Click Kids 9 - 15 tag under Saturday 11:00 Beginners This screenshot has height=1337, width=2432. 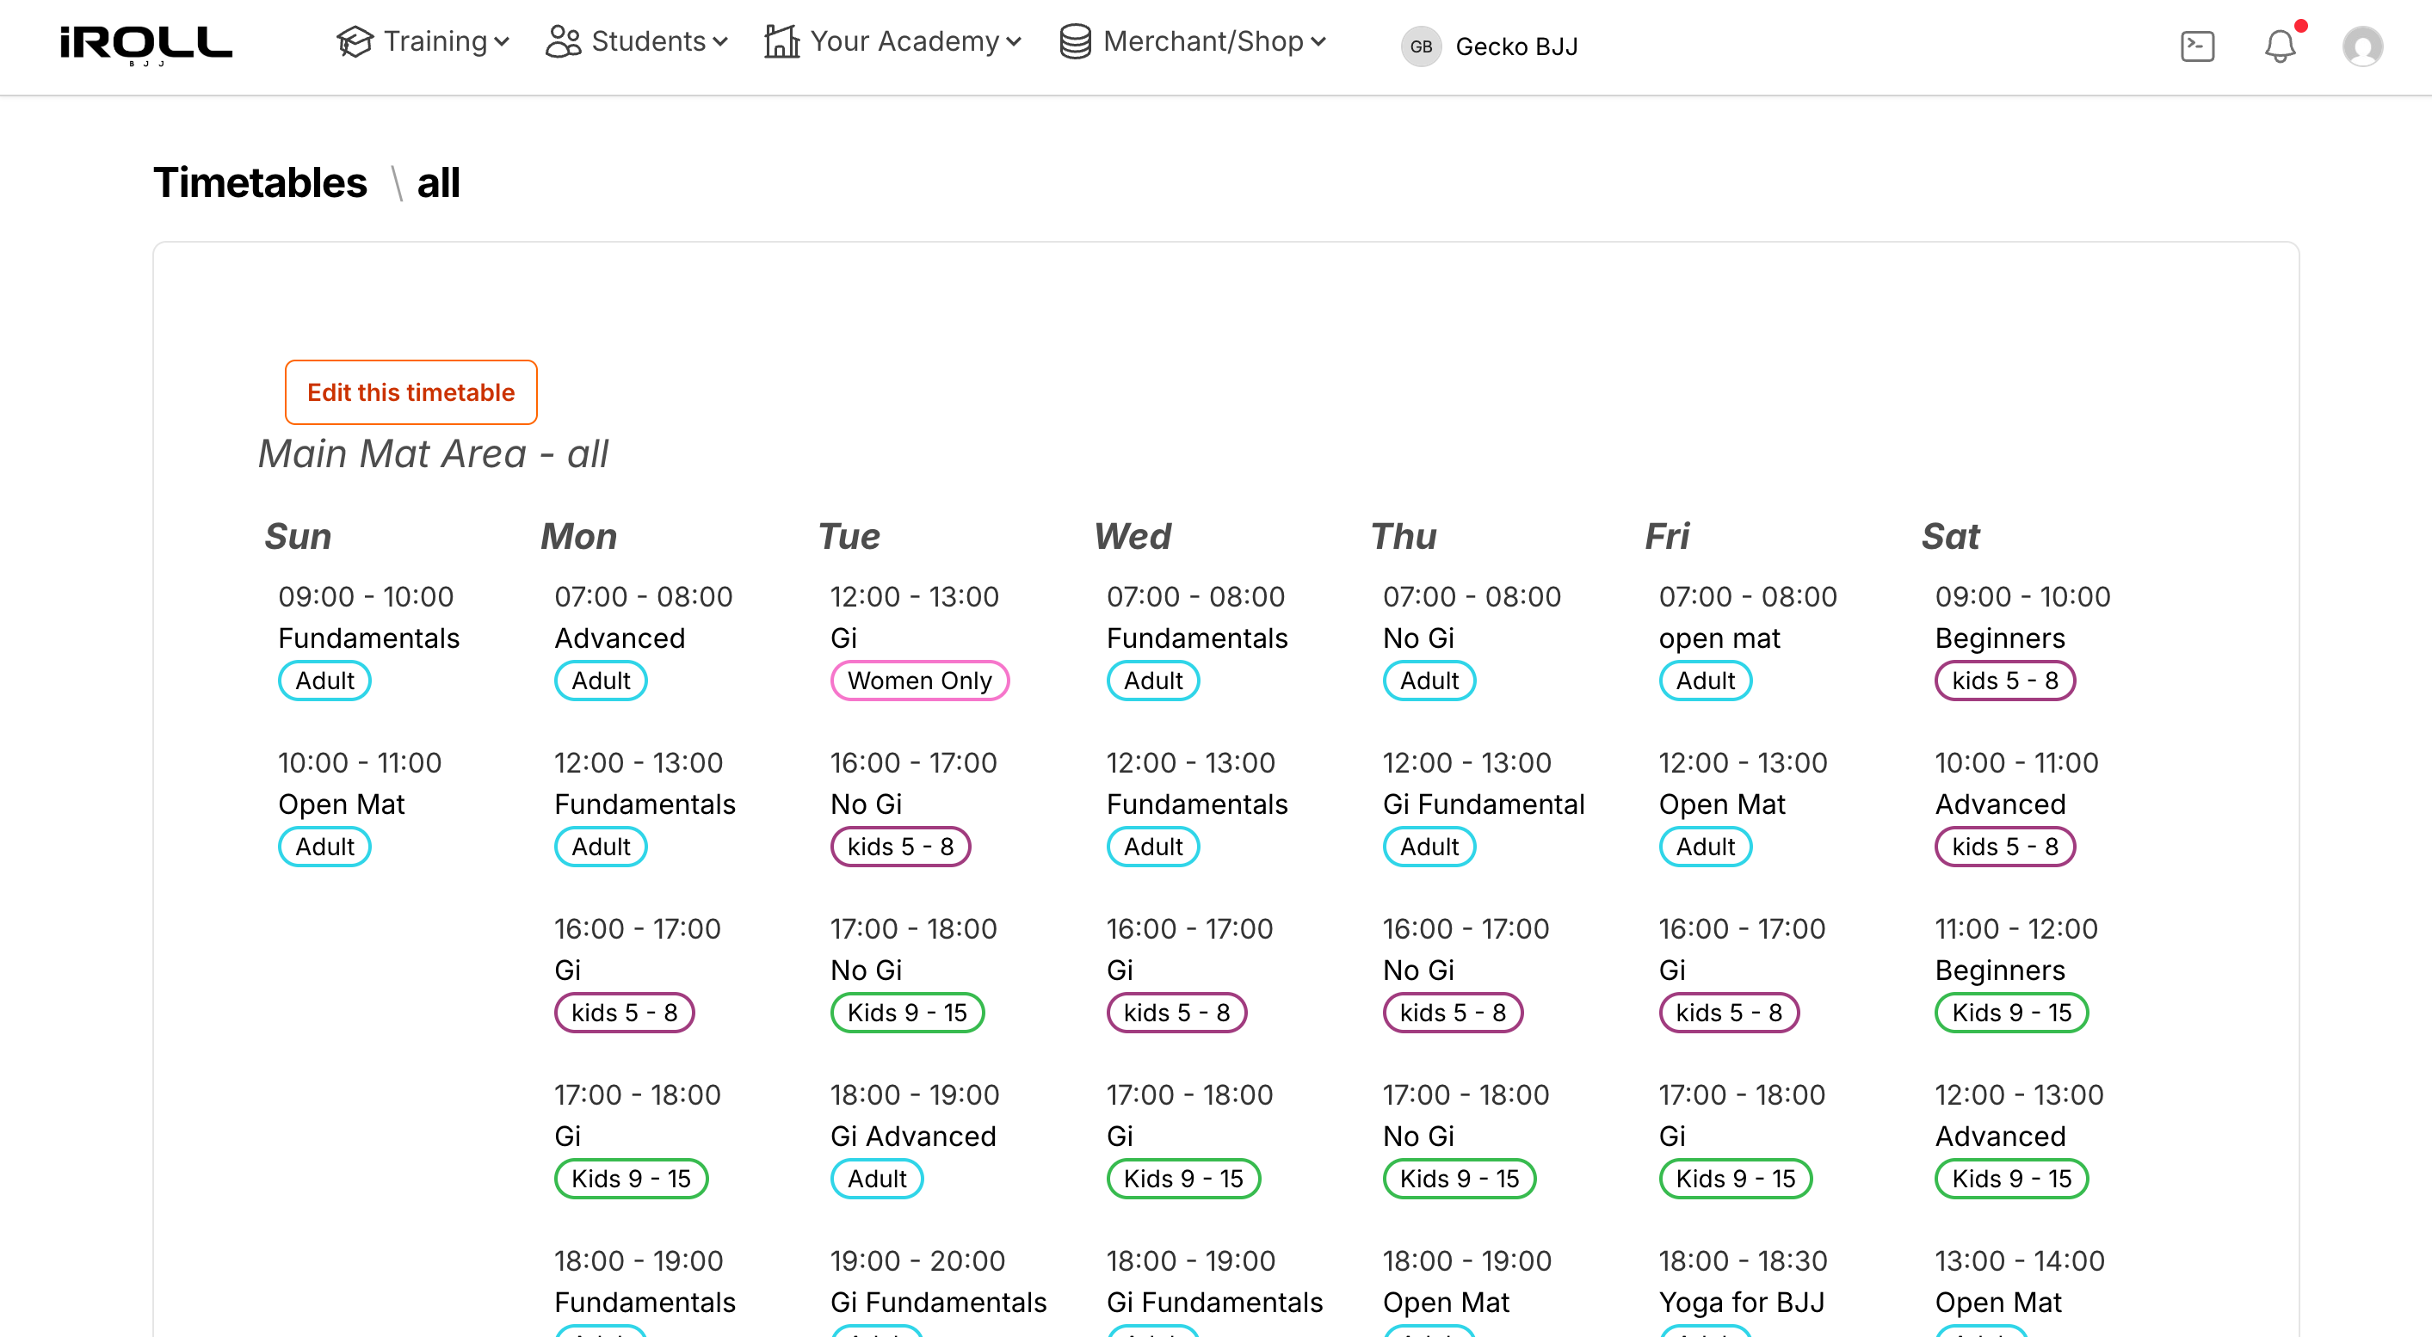pyautogui.click(x=2012, y=1013)
